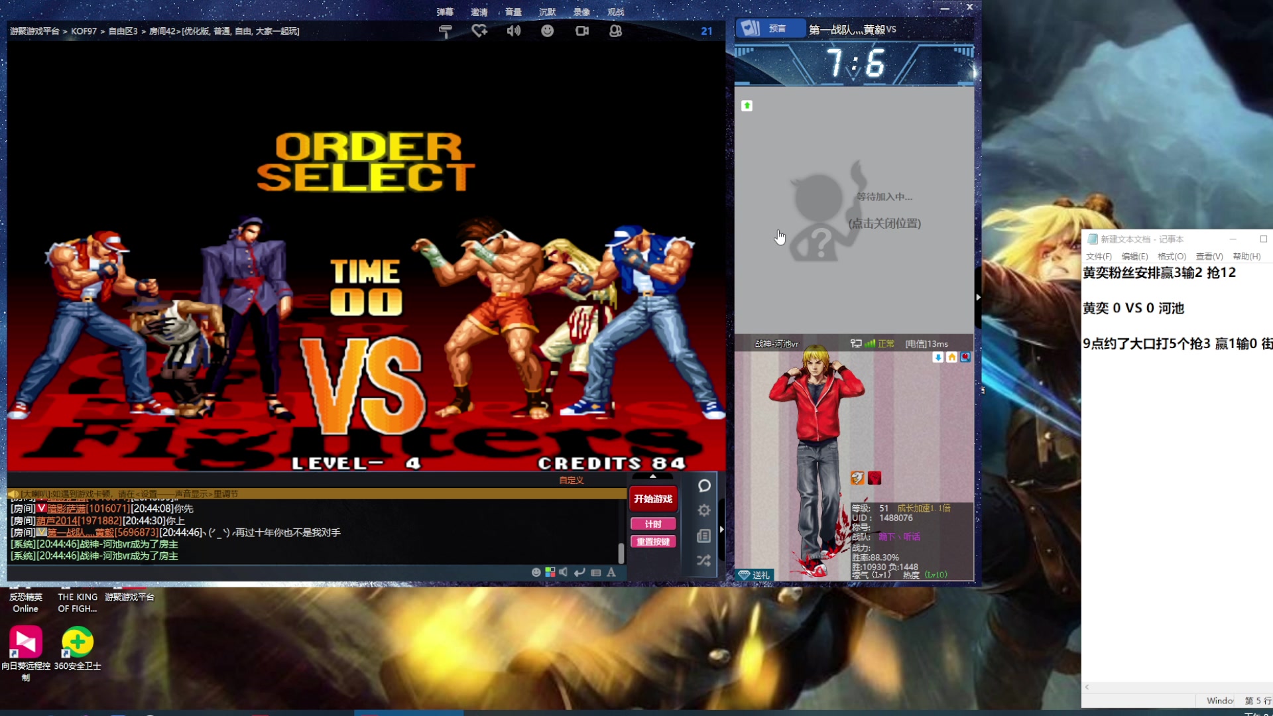Click the red ball icon on player card
This screenshot has height=716, width=1273.
tap(965, 357)
